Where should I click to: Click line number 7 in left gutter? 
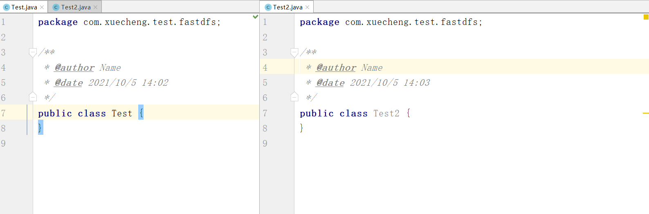(3, 113)
